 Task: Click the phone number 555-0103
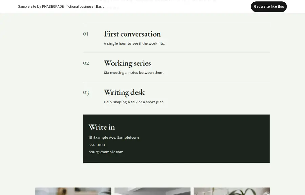click(97, 145)
